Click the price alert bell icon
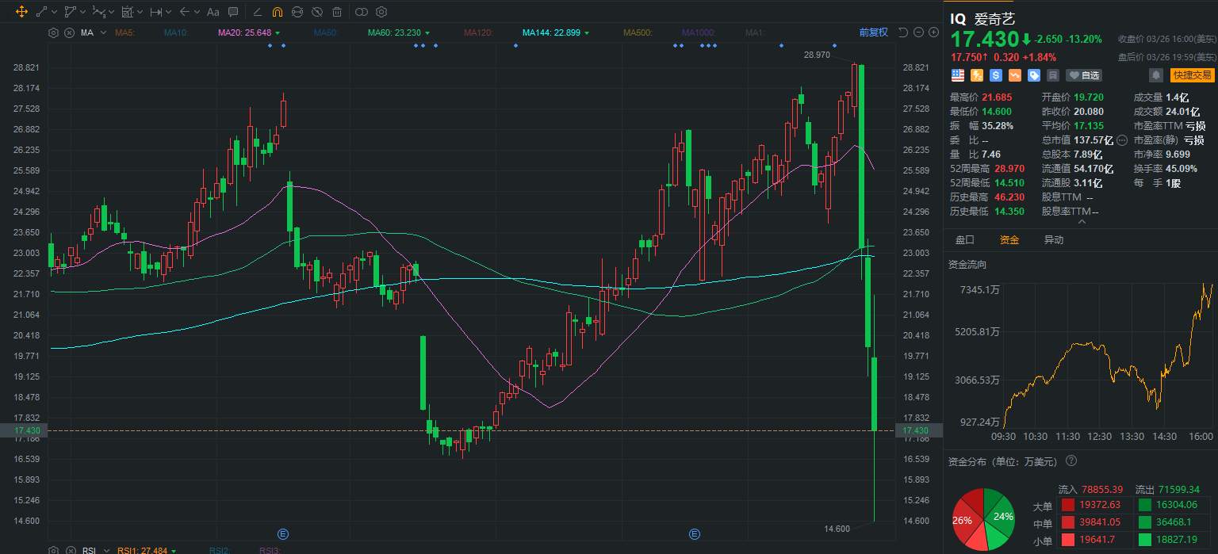 point(1156,75)
